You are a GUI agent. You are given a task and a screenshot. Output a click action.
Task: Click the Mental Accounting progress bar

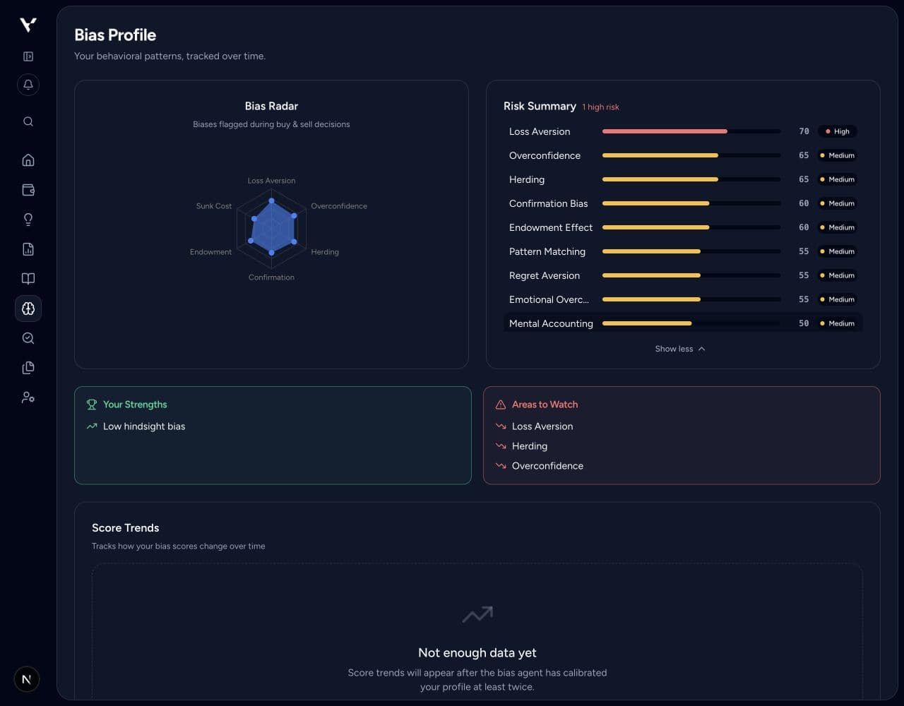tap(691, 323)
